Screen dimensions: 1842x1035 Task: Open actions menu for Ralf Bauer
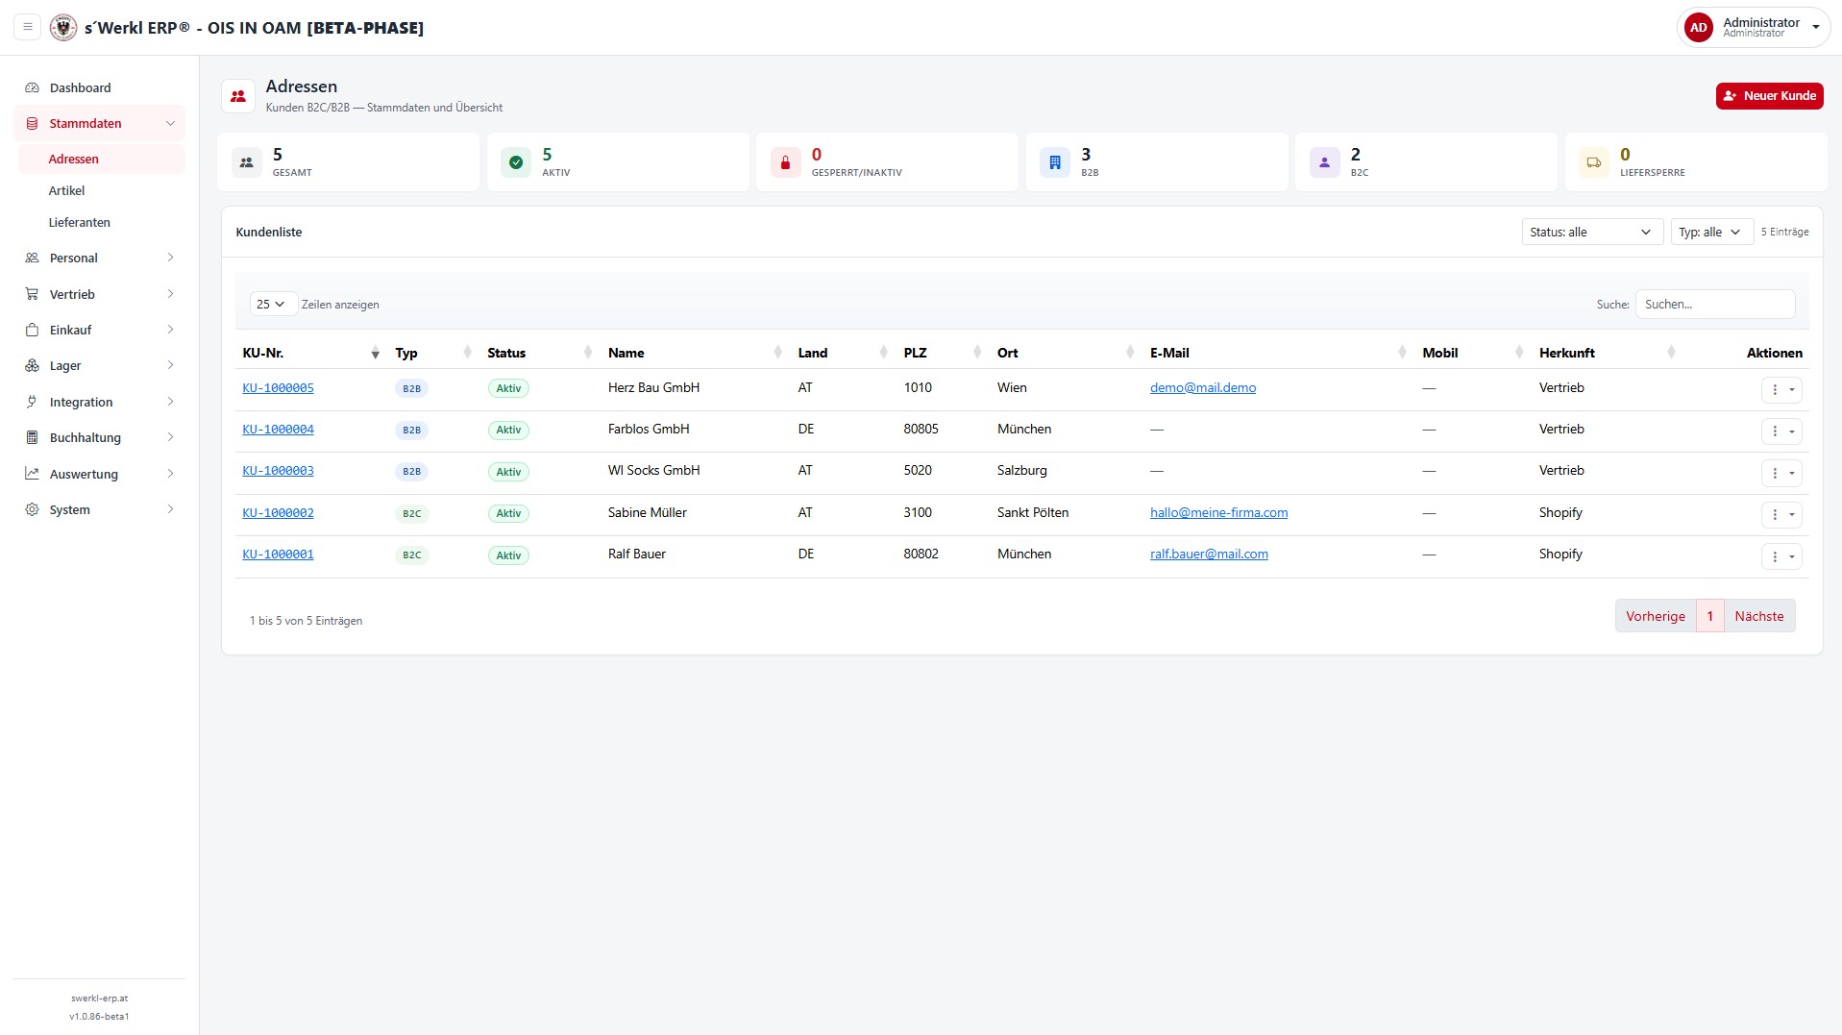click(x=1781, y=555)
